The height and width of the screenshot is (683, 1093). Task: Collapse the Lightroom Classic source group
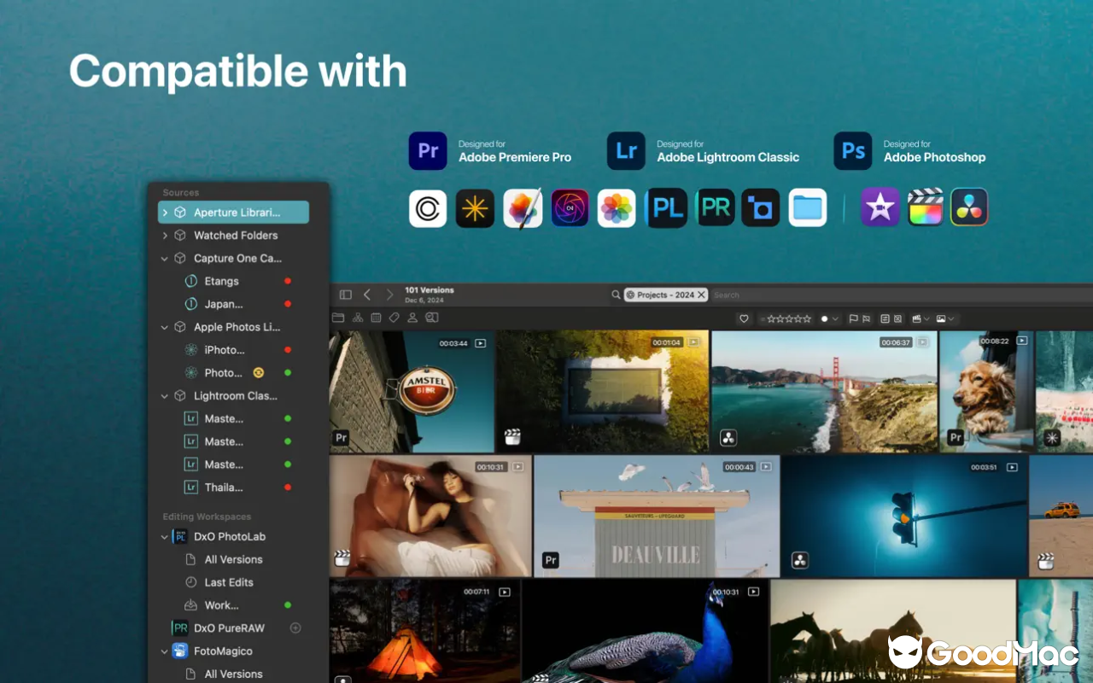point(164,395)
